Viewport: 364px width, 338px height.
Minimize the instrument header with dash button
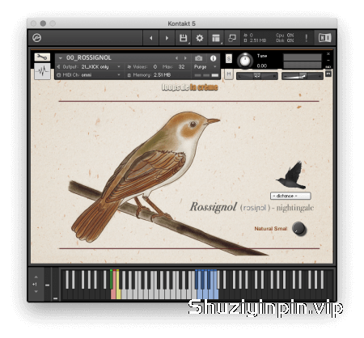click(x=328, y=61)
